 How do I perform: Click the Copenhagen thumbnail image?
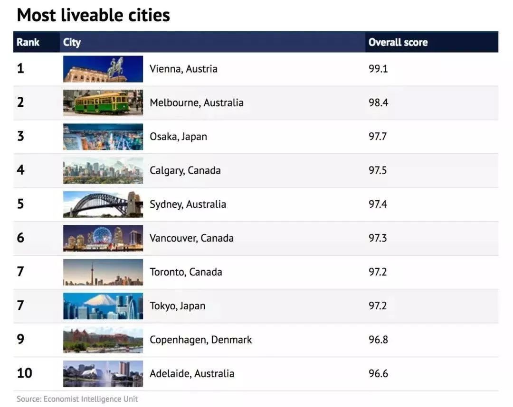(x=103, y=340)
